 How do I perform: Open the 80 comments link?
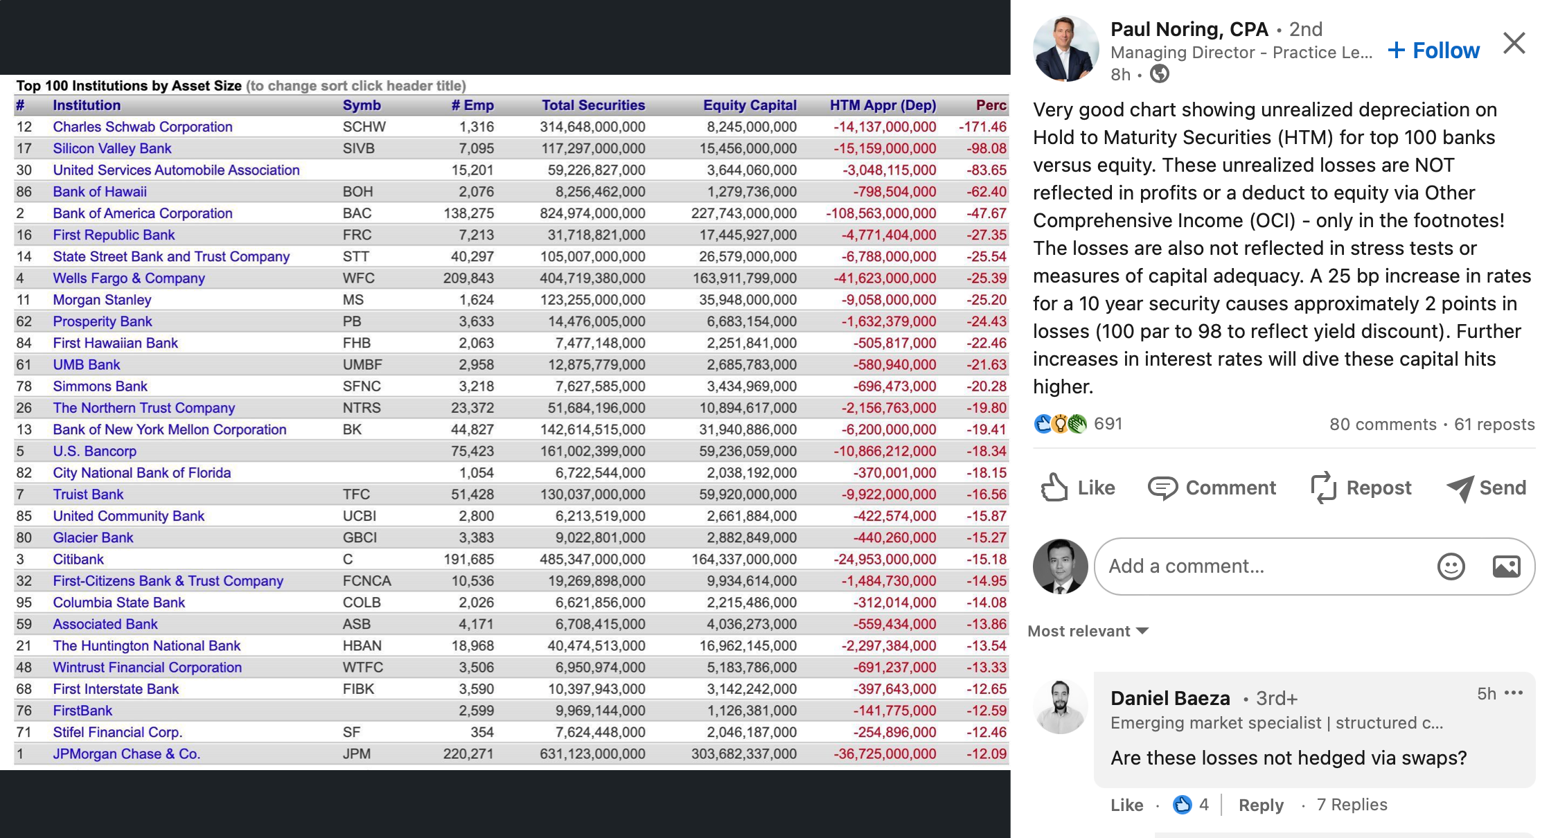pyautogui.click(x=1383, y=425)
